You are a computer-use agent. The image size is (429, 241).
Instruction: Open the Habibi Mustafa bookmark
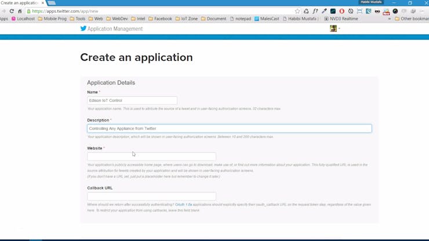coord(300,19)
